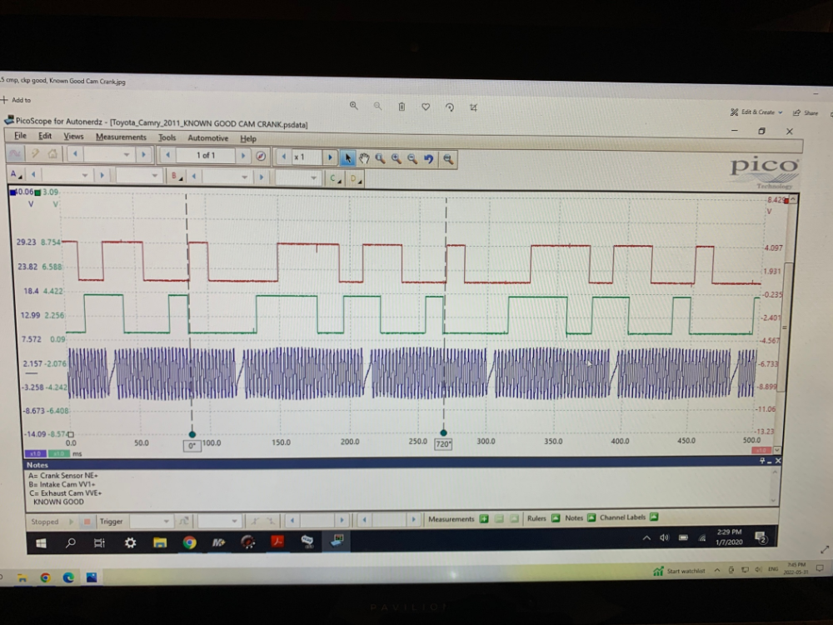Screen dimensions: 833x625
Task: Click the heart favorite icon
Action: pyautogui.click(x=426, y=107)
